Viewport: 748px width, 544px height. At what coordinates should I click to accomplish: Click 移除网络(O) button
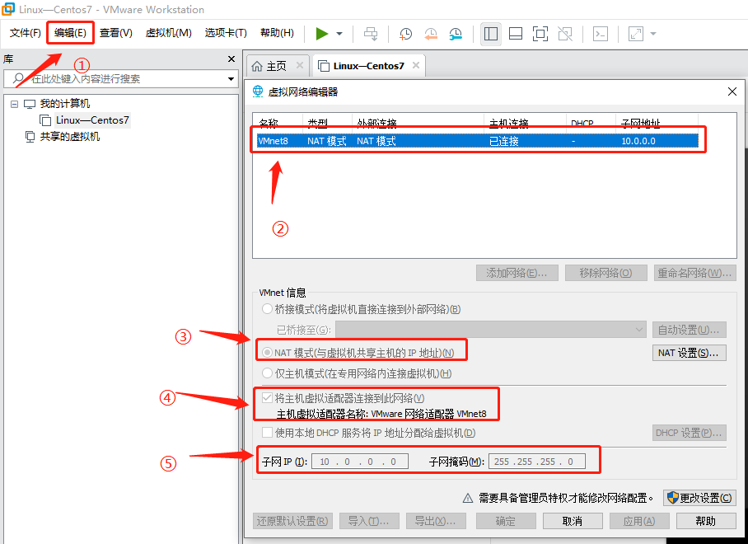[605, 273]
